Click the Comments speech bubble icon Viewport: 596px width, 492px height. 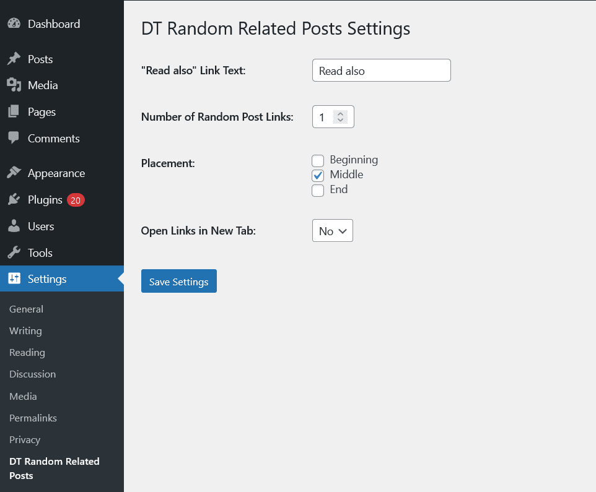(14, 139)
